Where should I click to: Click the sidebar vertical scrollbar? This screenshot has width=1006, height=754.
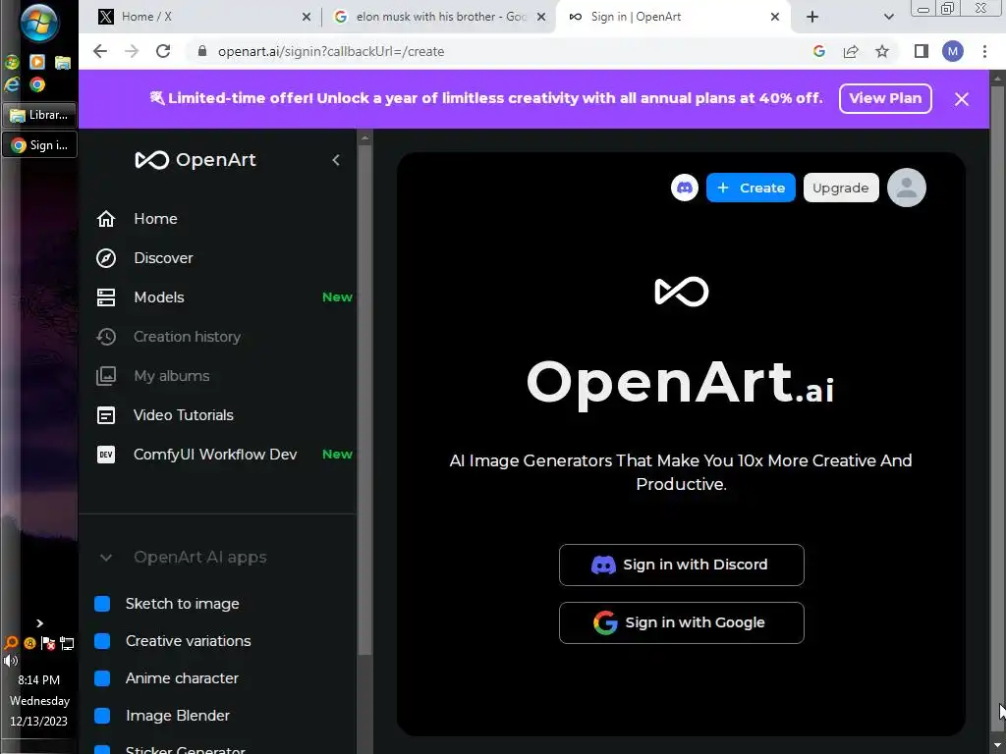[x=365, y=398]
